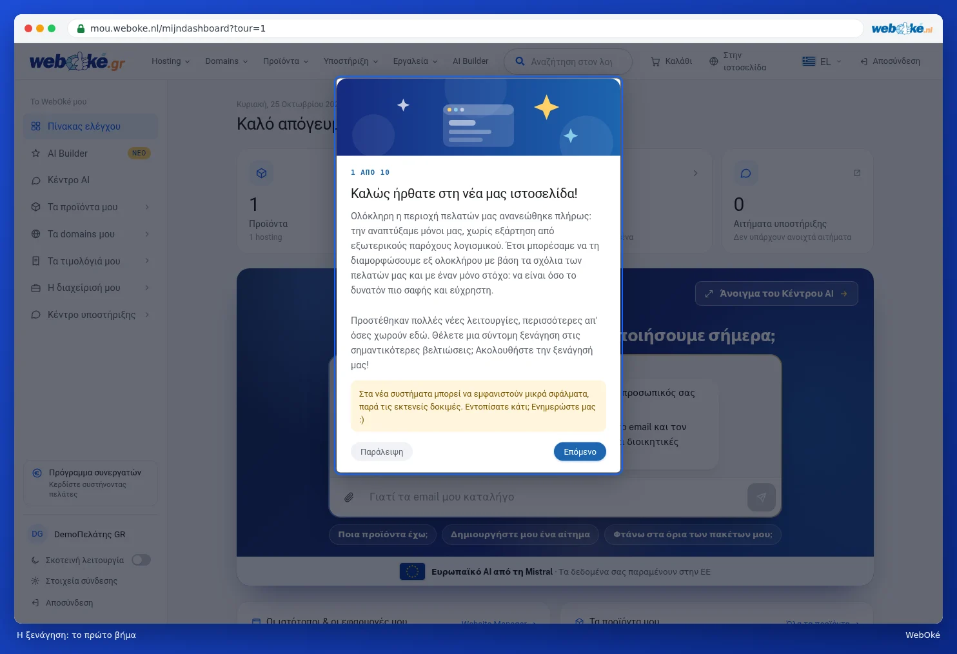957x654 pixels.
Task: Click the Επόμενο button in the tour
Action: click(x=580, y=451)
